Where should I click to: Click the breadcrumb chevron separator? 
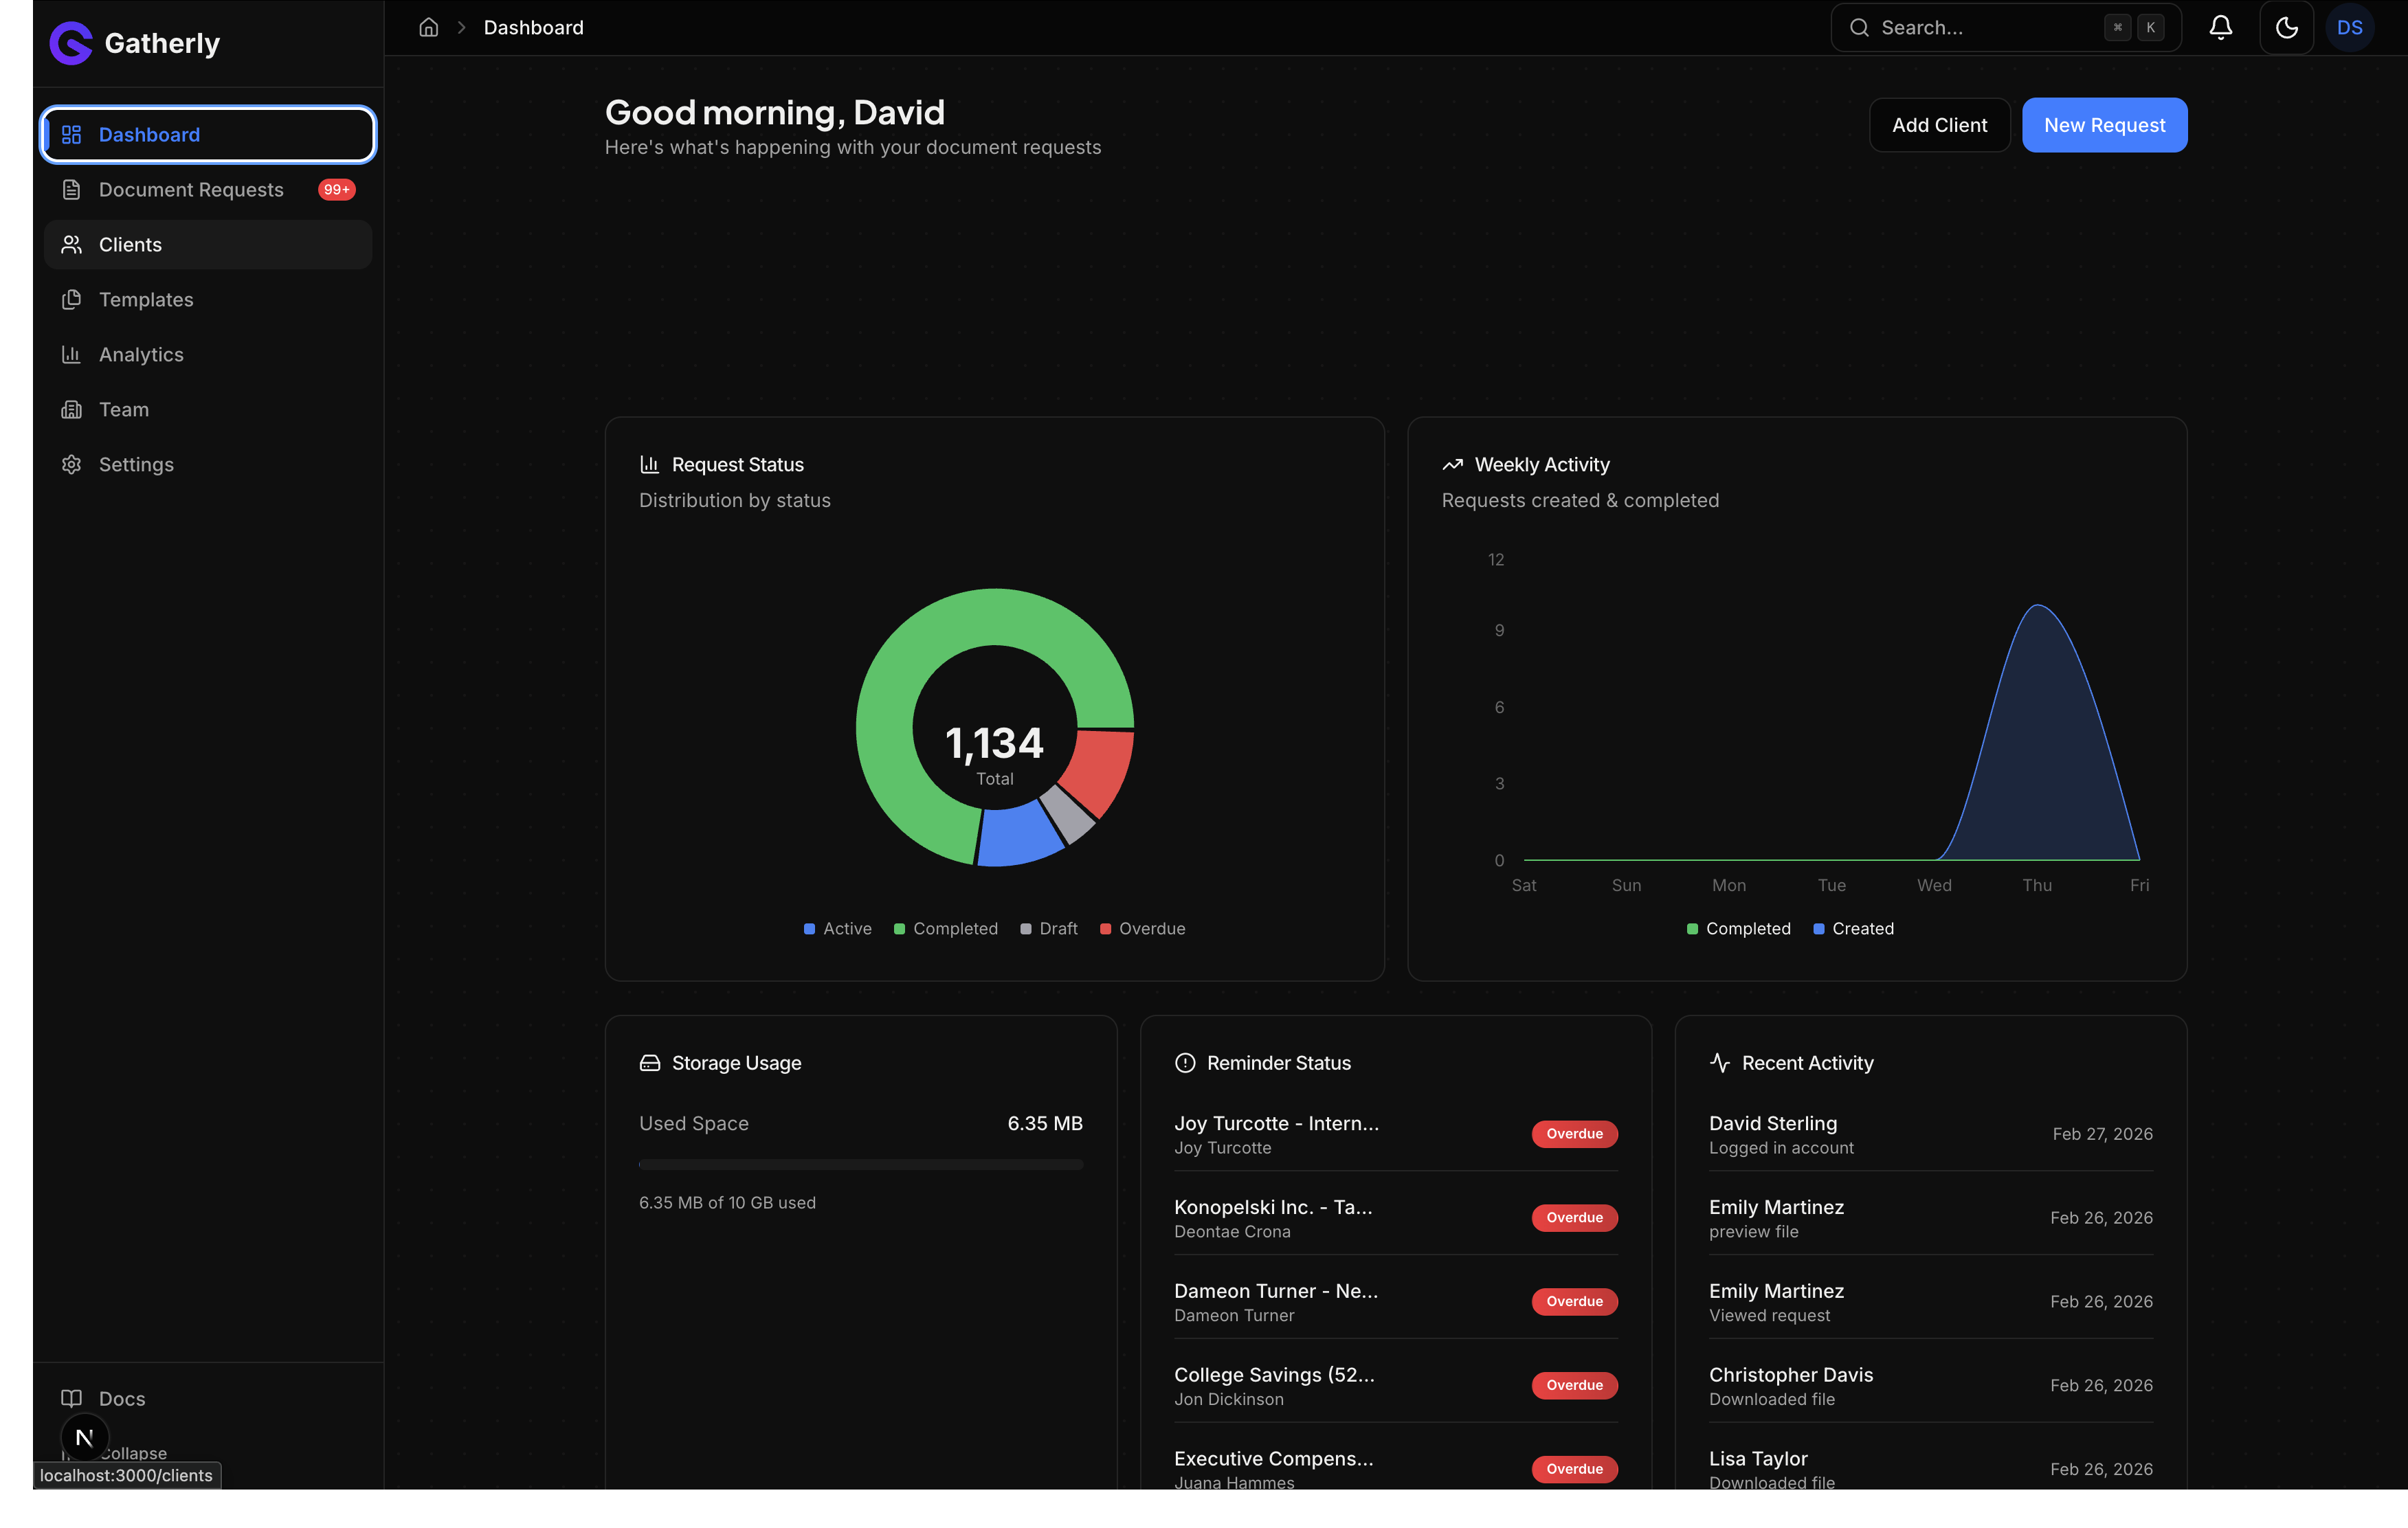(x=461, y=27)
